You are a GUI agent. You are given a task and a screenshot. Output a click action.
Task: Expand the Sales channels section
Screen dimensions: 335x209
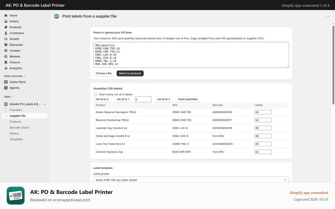pyautogui.click(x=15, y=76)
